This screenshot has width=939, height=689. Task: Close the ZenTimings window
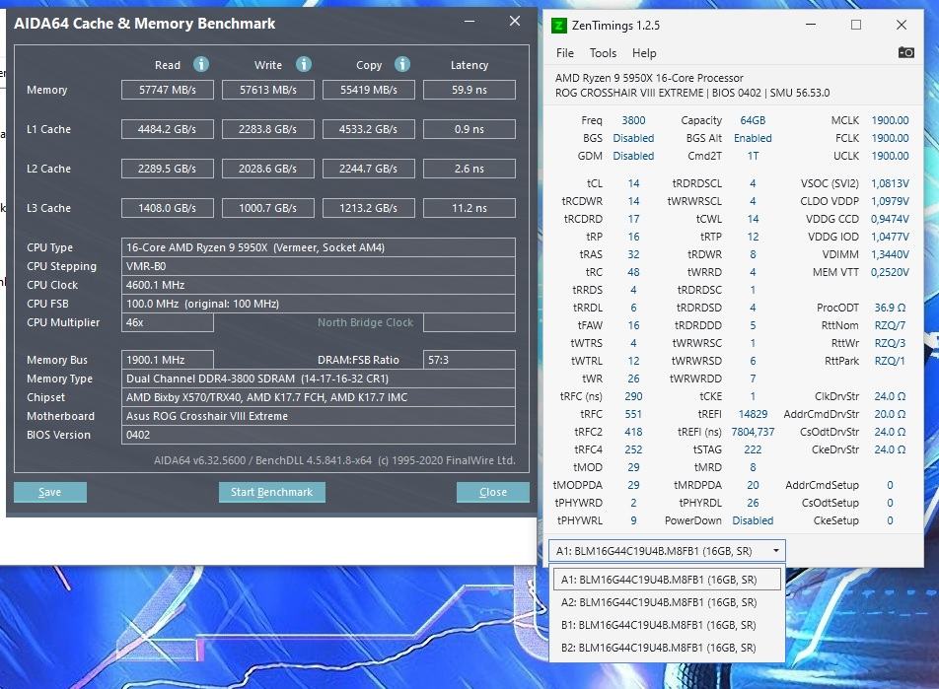click(x=902, y=25)
